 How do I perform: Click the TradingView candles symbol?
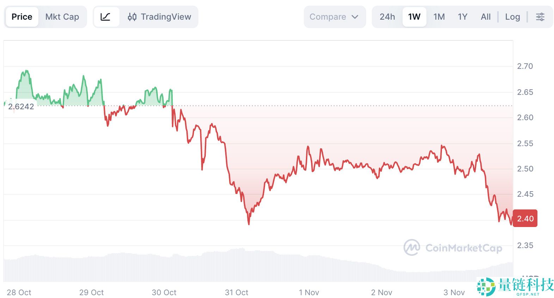pos(133,17)
